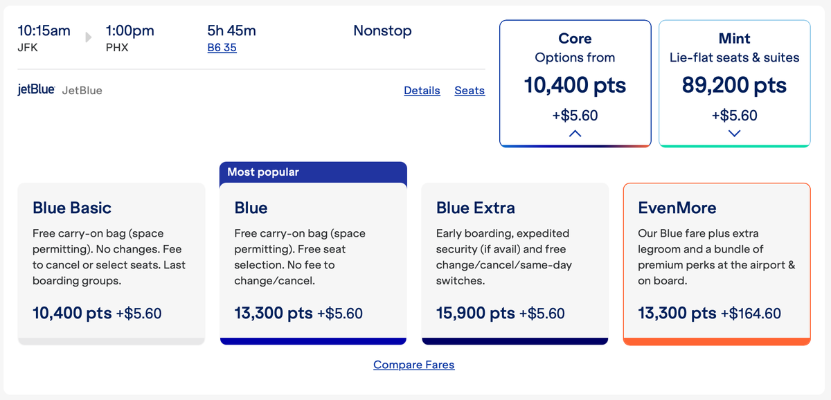Open the flight Details link

pos(422,91)
